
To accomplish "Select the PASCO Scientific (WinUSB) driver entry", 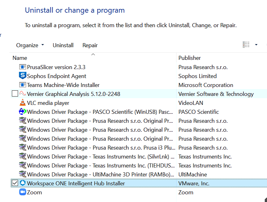I will click(100, 112).
